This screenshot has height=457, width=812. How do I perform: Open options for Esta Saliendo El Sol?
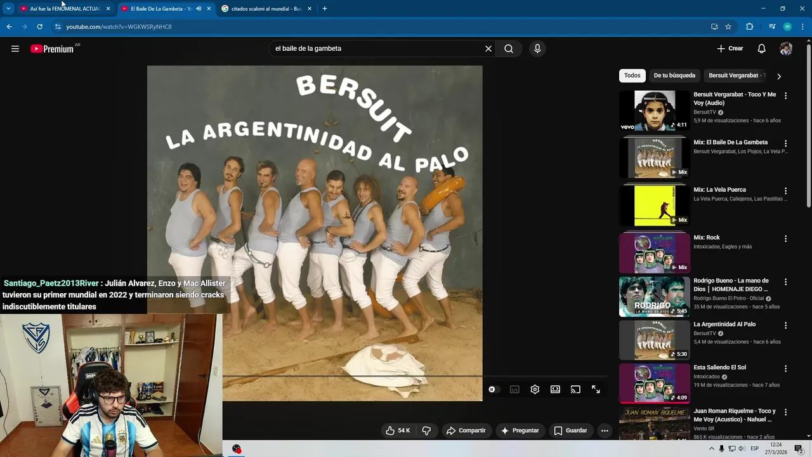coord(785,369)
